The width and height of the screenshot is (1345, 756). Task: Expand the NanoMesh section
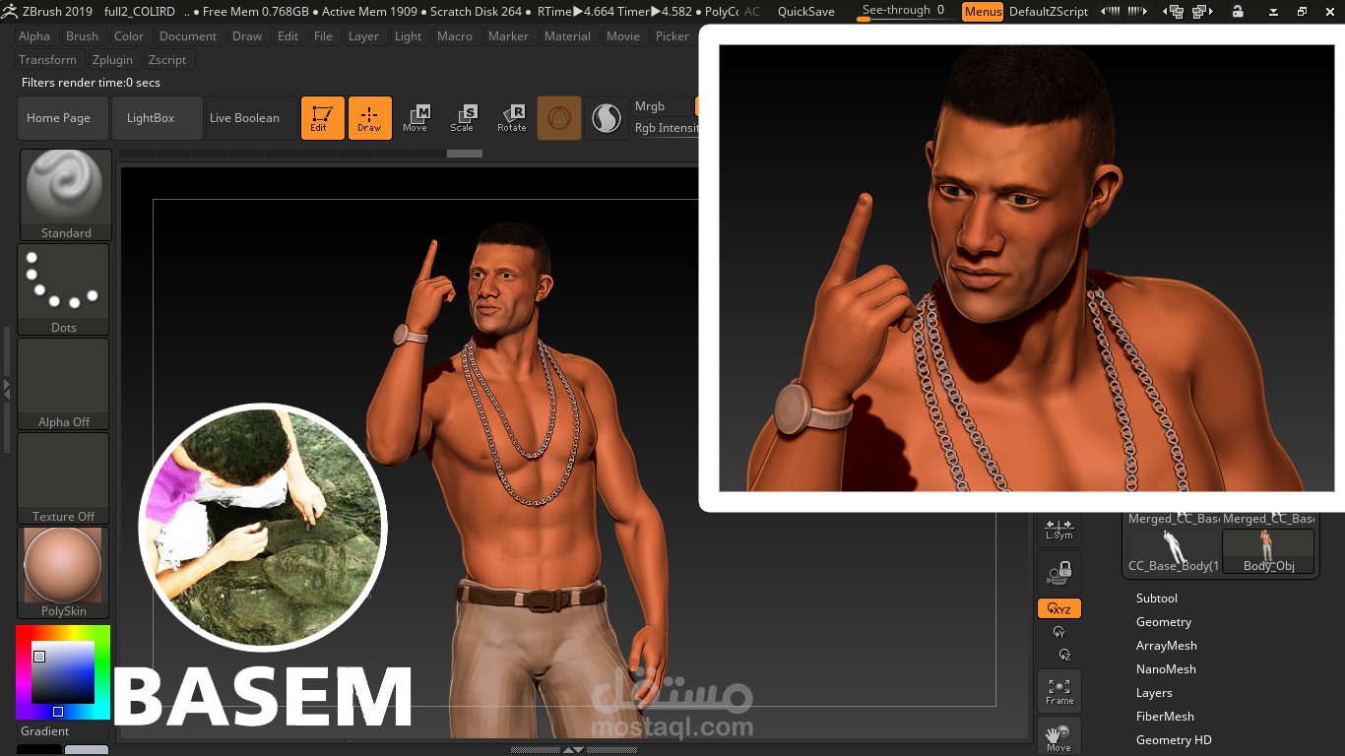point(1166,669)
